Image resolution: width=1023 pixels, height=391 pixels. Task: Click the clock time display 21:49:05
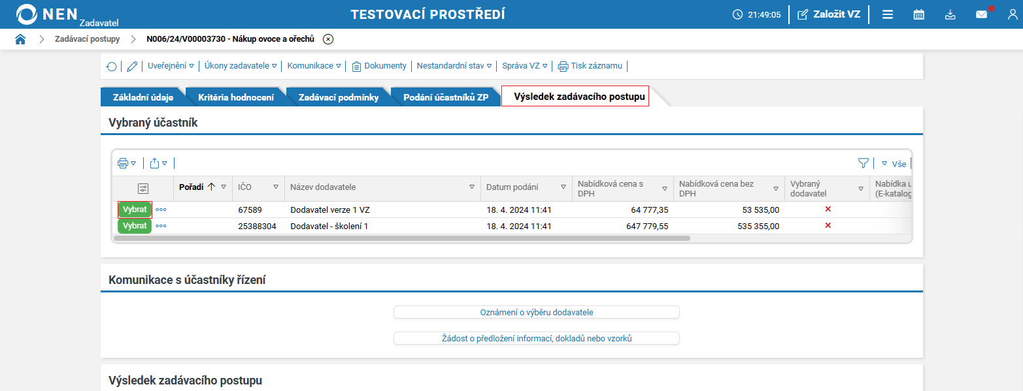pyautogui.click(x=757, y=14)
